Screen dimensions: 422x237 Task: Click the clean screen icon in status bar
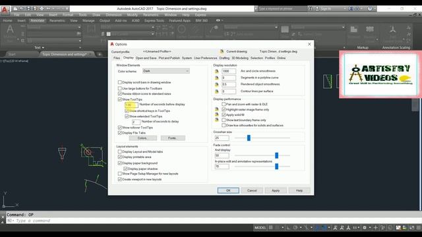[x=411, y=228]
